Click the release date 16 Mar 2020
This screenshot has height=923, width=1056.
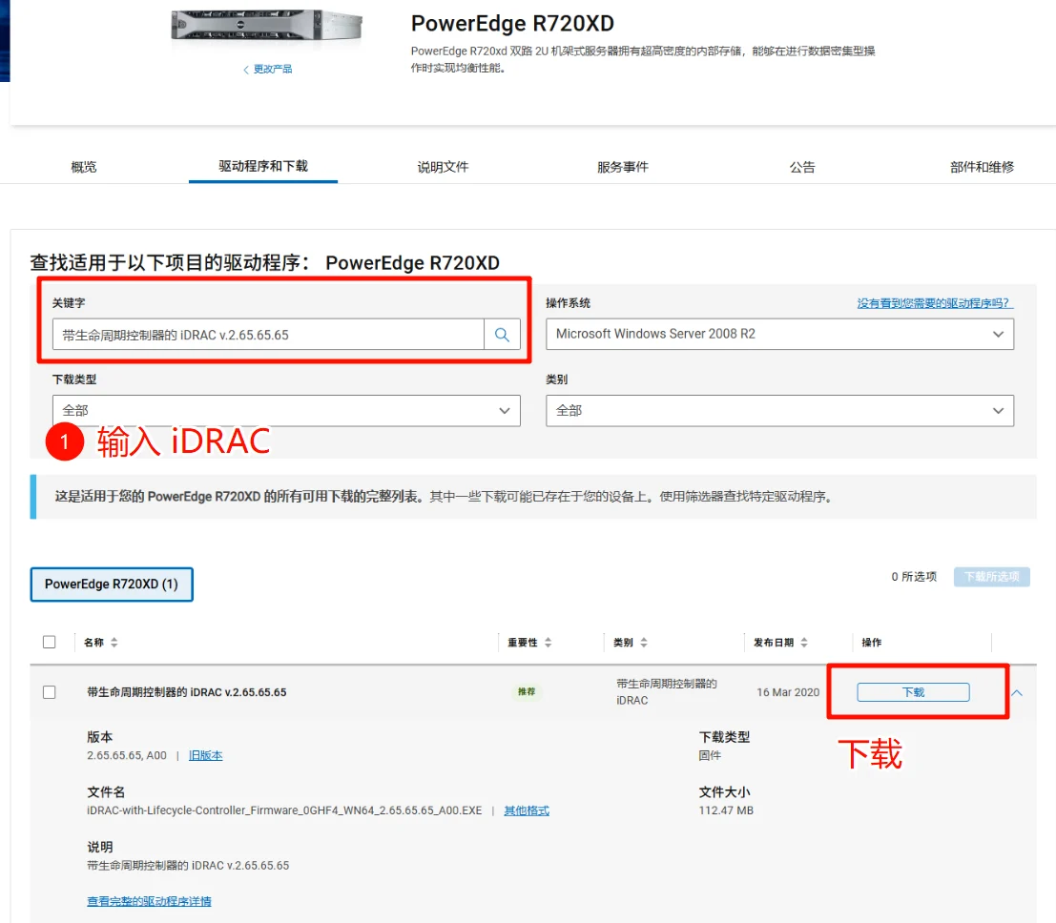click(788, 692)
